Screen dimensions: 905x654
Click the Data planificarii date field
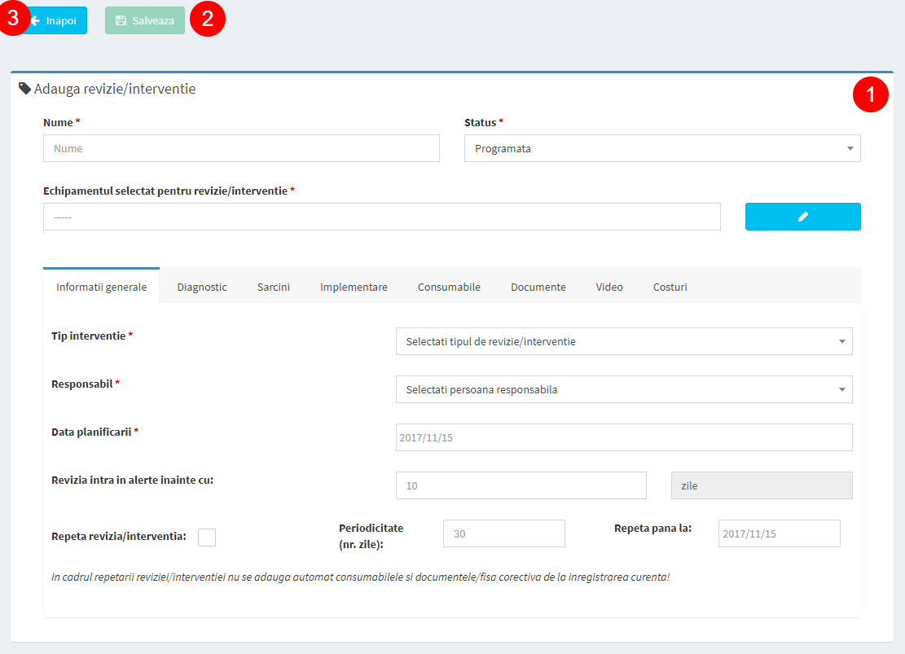pyautogui.click(x=624, y=437)
